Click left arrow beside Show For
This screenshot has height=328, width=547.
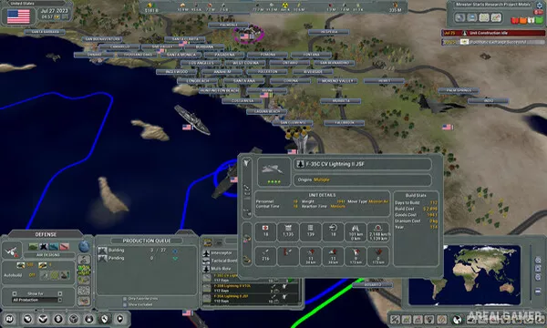tap(15, 293)
